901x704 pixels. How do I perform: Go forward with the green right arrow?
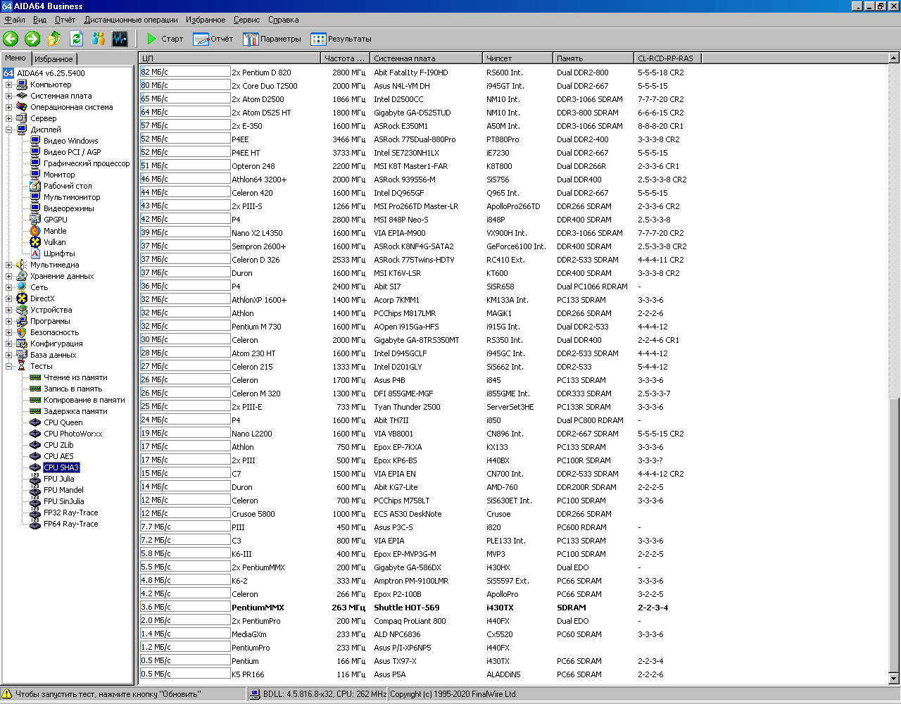tap(32, 39)
